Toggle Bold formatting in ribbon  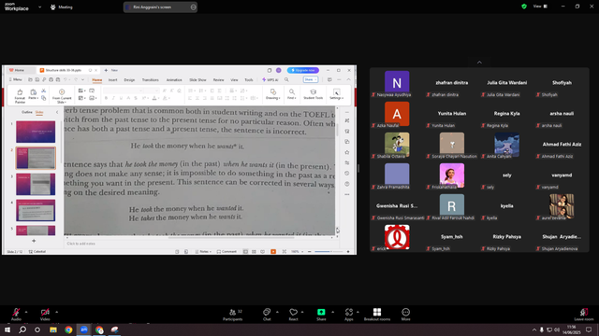pos(106,98)
